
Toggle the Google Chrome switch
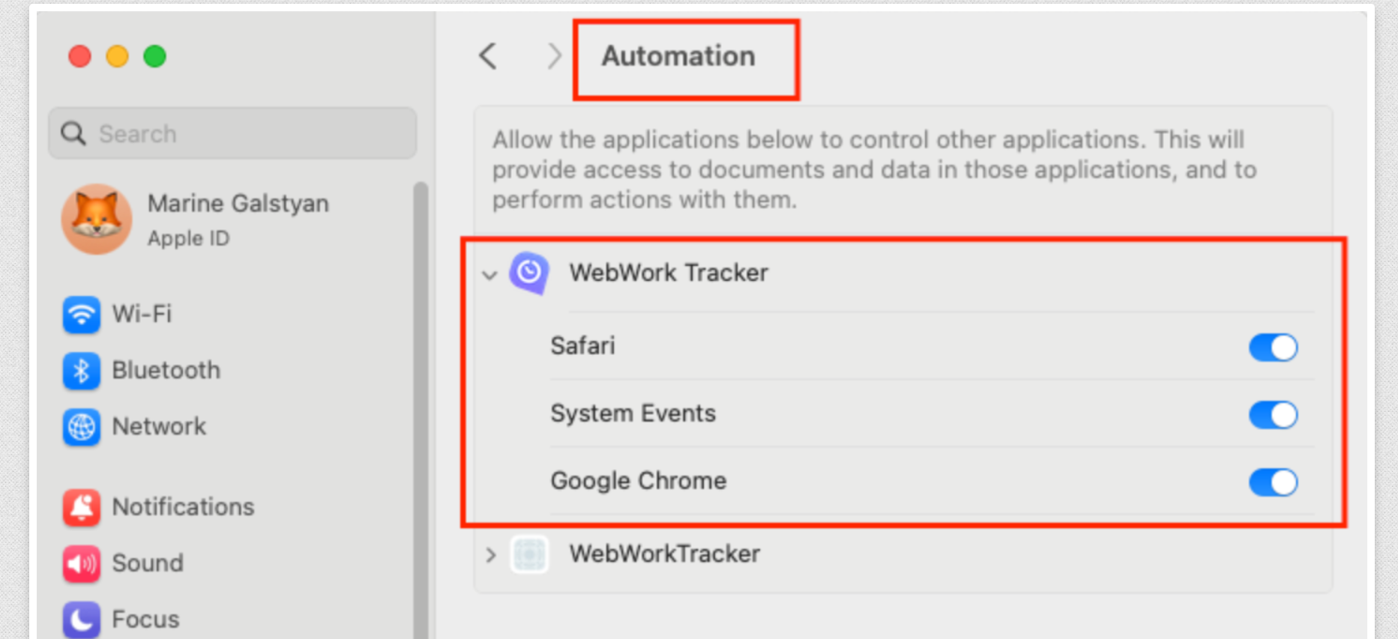[x=1273, y=482]
